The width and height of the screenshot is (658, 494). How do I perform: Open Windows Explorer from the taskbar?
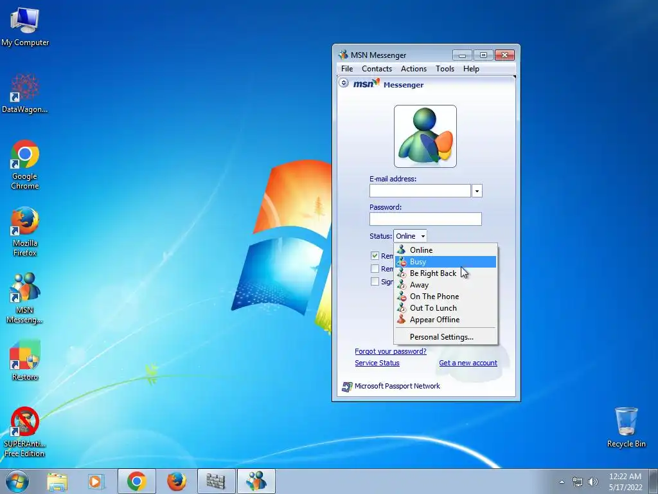click(x=57, y=481)
